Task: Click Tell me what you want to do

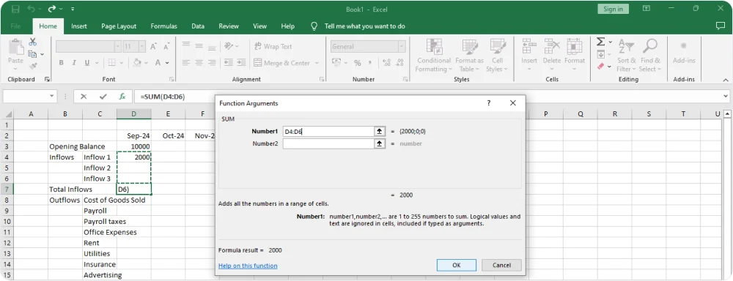Action: click(x=364, y=26)
